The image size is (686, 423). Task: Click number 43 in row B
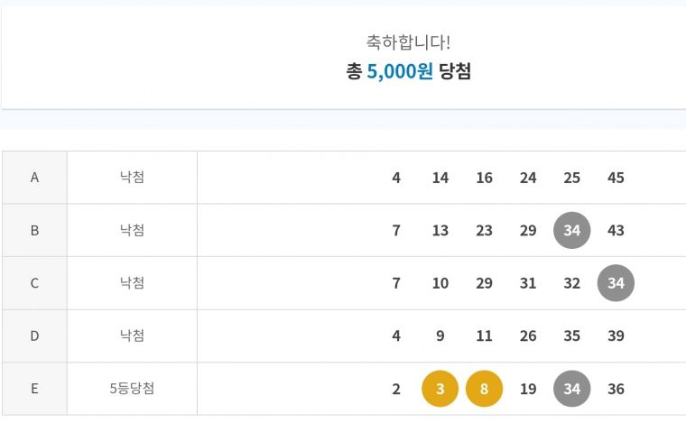tap(616, 230)
